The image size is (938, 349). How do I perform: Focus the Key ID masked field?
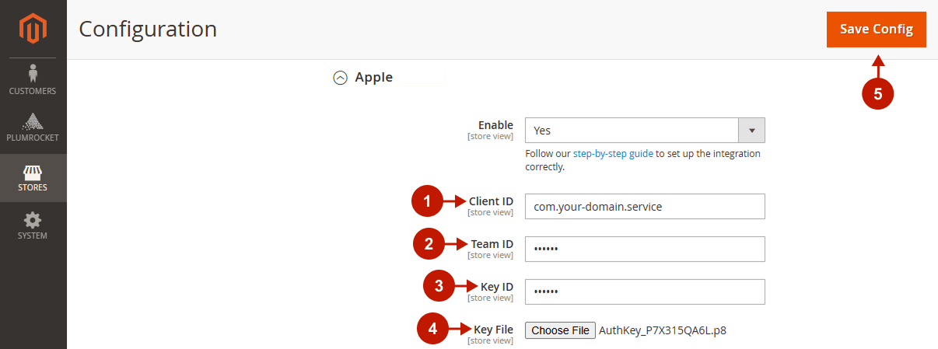[645, 292]
